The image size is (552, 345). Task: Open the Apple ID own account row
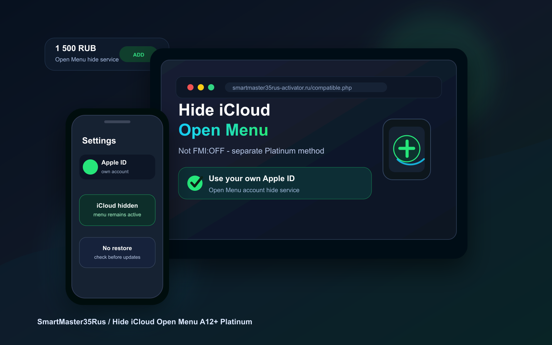(117, 167)
